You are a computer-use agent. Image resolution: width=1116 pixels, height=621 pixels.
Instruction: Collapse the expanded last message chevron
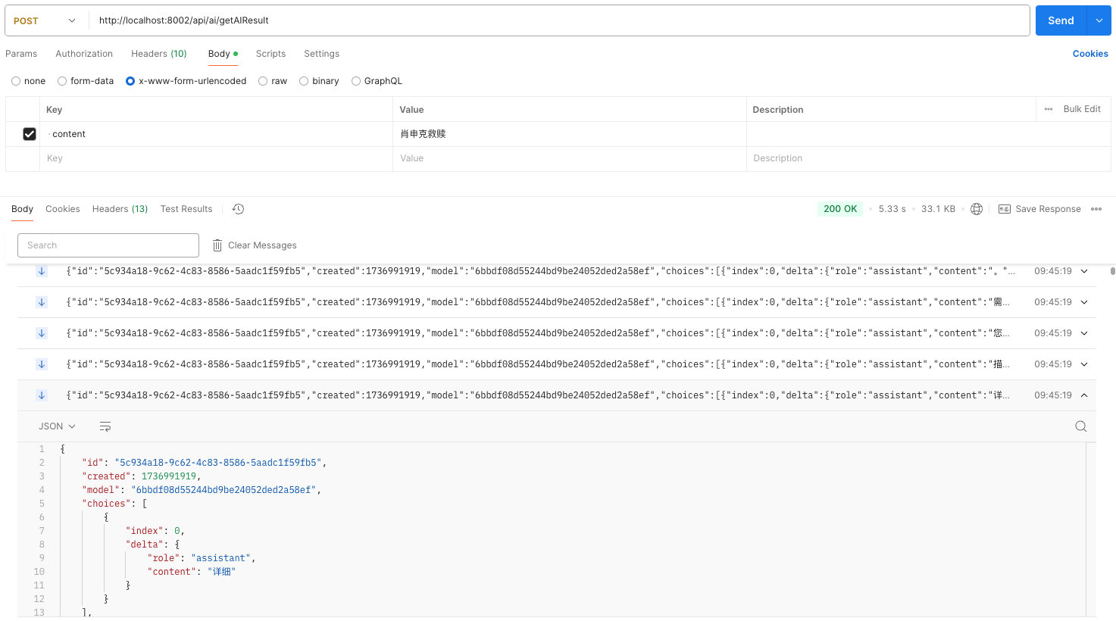point(1084,395)
